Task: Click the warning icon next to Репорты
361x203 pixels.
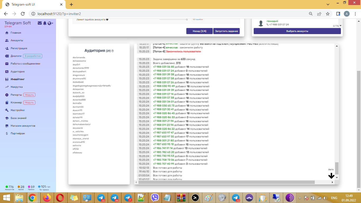Action: click(x=7, y=95)
